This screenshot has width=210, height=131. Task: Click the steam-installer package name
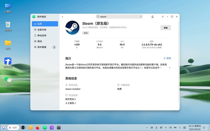tap(73, 89)
